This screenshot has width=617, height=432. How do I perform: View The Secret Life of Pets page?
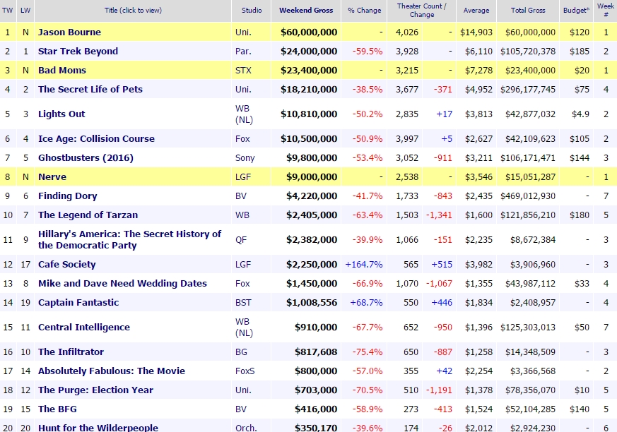[x=90, y=89]
